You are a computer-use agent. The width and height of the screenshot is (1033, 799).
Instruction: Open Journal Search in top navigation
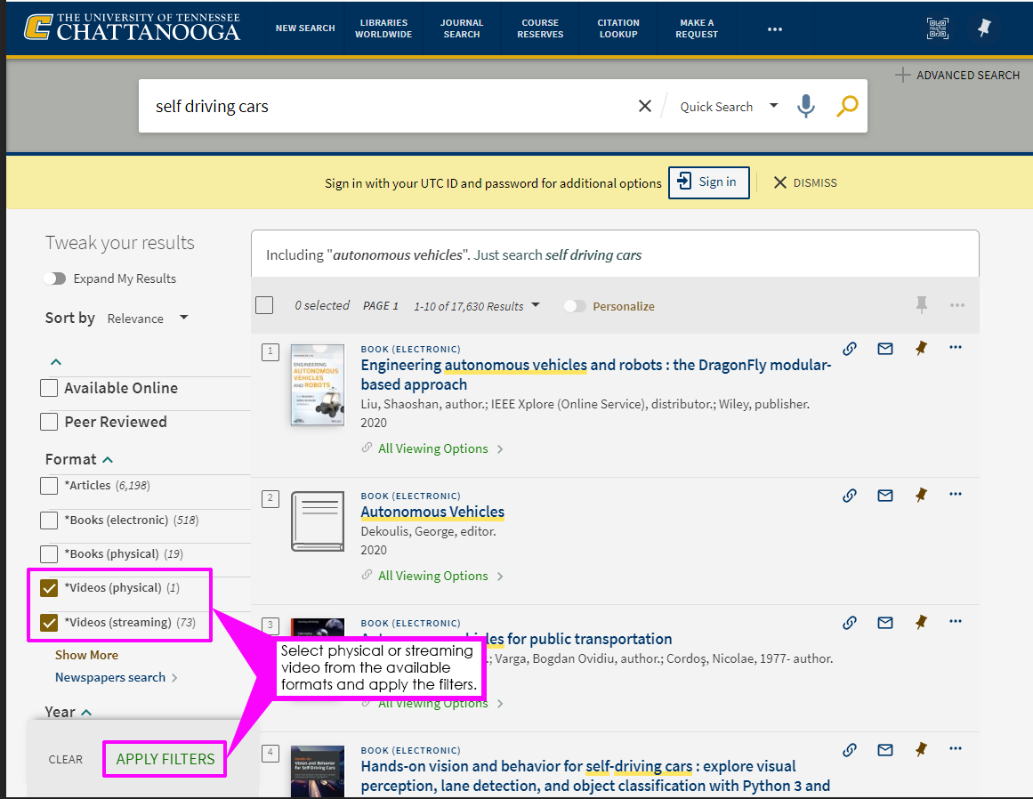462,28
